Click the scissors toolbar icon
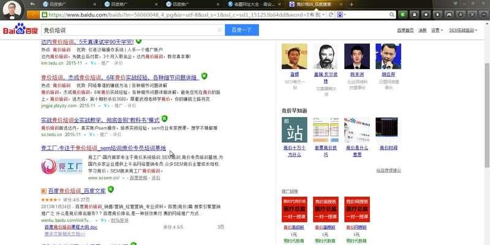The width and height of the screenshot is (490, 245). 472,14
